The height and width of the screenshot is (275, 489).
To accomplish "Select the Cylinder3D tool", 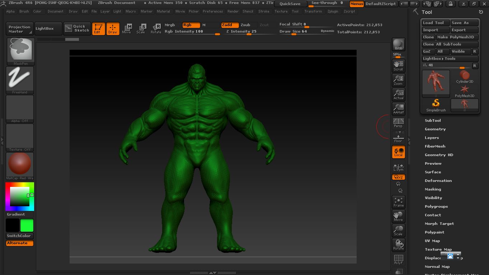I will pos(465,77).
